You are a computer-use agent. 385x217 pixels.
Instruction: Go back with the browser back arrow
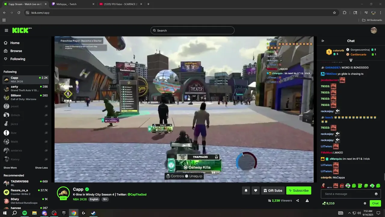(x=4, y=13)
